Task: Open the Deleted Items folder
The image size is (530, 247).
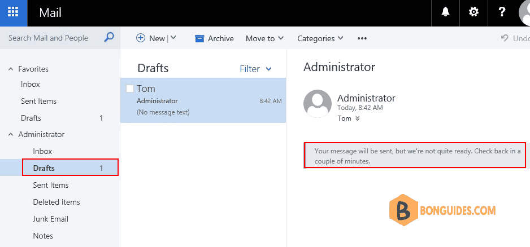Action: point(57,202)
